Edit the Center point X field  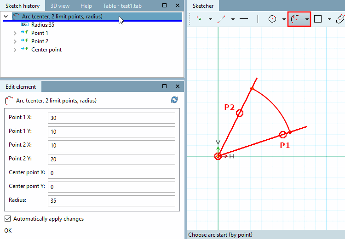111,173
